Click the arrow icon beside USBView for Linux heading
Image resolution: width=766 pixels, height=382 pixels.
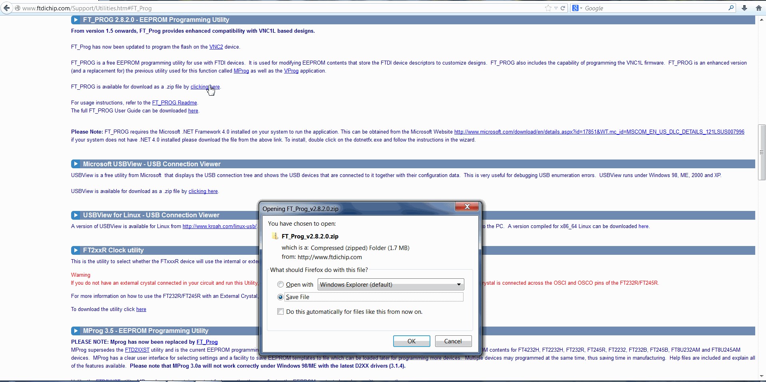[x=76, y=215]
